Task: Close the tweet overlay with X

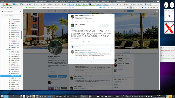Action: (x=157, y=11)
